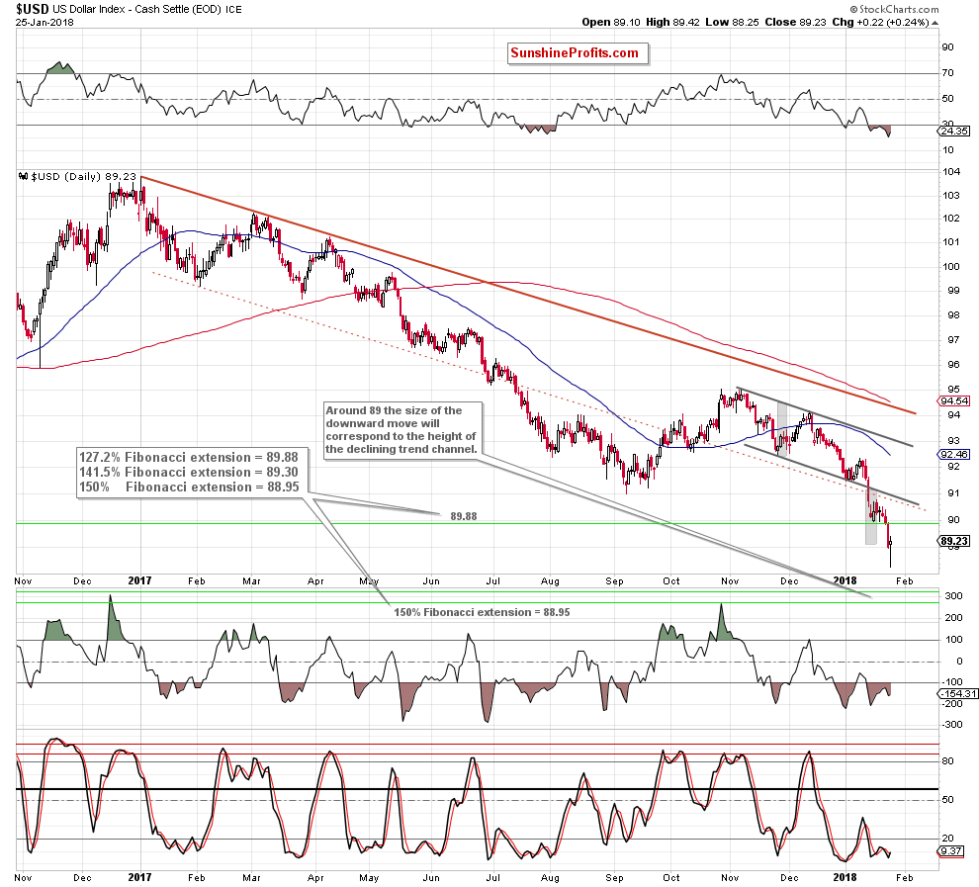Click the 'Around 89 the size of' annotation box
This screenshot has width=979, height=887.
pyautogui.click(x=402, y=430)
